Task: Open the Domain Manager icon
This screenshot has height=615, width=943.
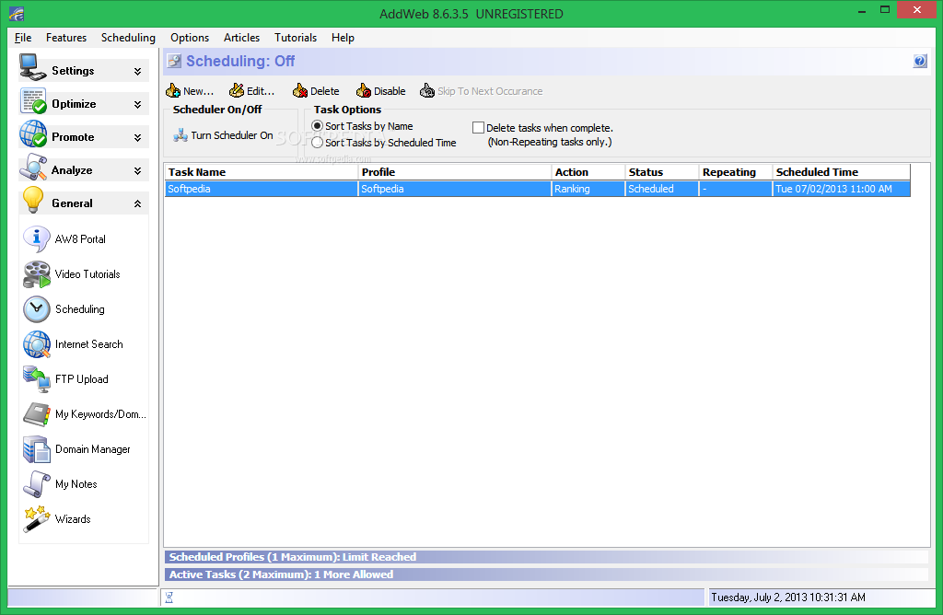Action: coord(37,449)
